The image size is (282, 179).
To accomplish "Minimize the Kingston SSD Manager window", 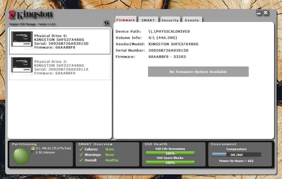I will coord(259,13).
